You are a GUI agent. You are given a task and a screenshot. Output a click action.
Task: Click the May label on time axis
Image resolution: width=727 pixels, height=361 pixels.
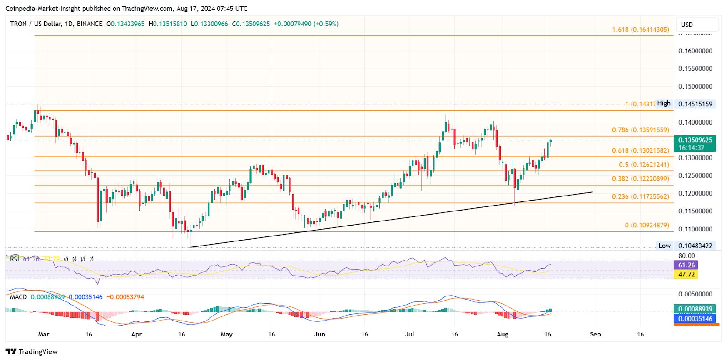pos(226,334)
